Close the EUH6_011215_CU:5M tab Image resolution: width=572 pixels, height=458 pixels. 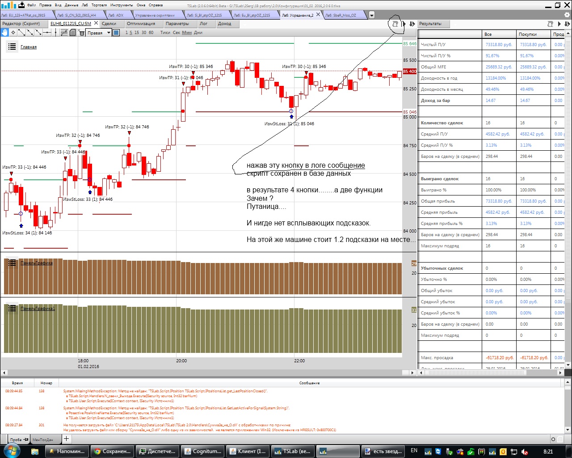tap(96, 23)
